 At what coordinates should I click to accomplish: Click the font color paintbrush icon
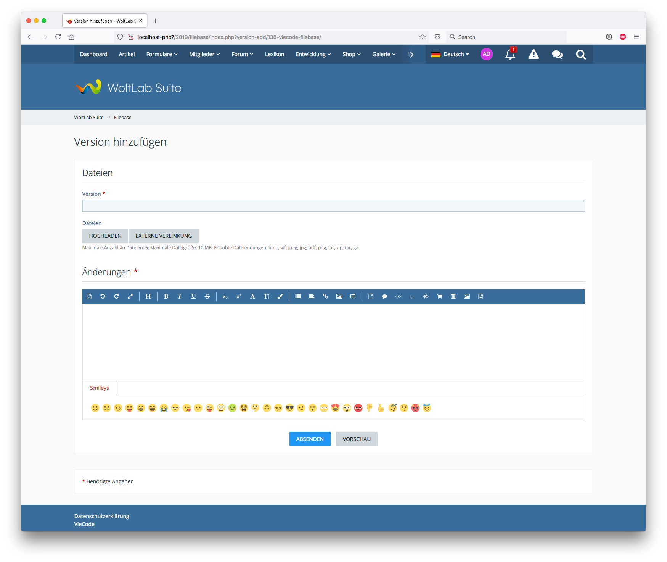coord(280,296)
